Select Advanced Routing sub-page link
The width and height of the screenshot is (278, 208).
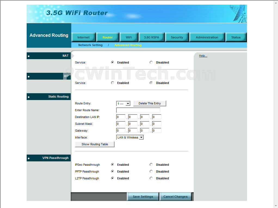(128, 45)
